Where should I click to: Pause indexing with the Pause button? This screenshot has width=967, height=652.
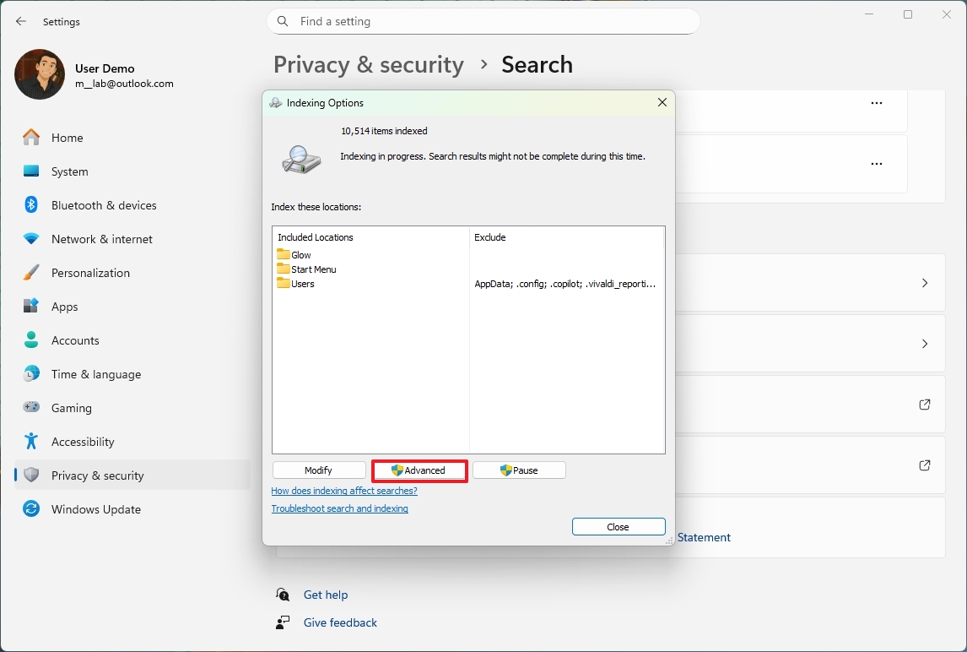click(519, 470)
